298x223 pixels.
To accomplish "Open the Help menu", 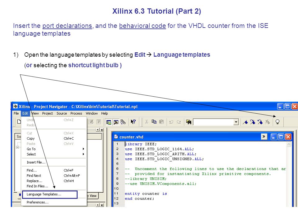I will point(104,113).
